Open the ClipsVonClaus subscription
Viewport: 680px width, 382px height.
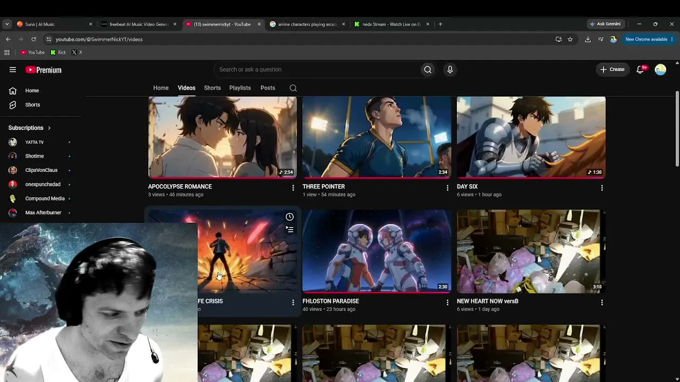(x=40, y=170)
